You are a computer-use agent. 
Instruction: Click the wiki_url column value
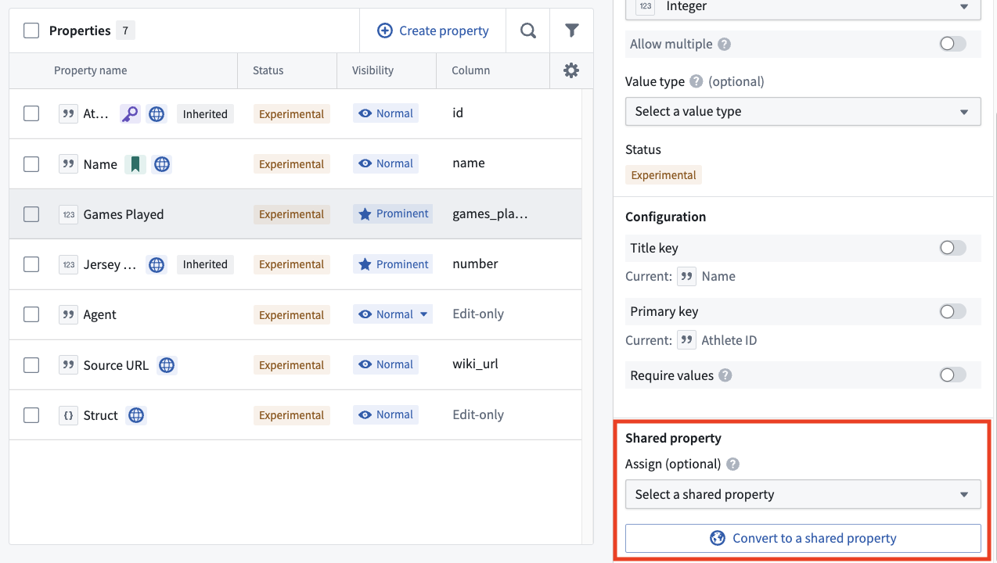coord(475,364)
